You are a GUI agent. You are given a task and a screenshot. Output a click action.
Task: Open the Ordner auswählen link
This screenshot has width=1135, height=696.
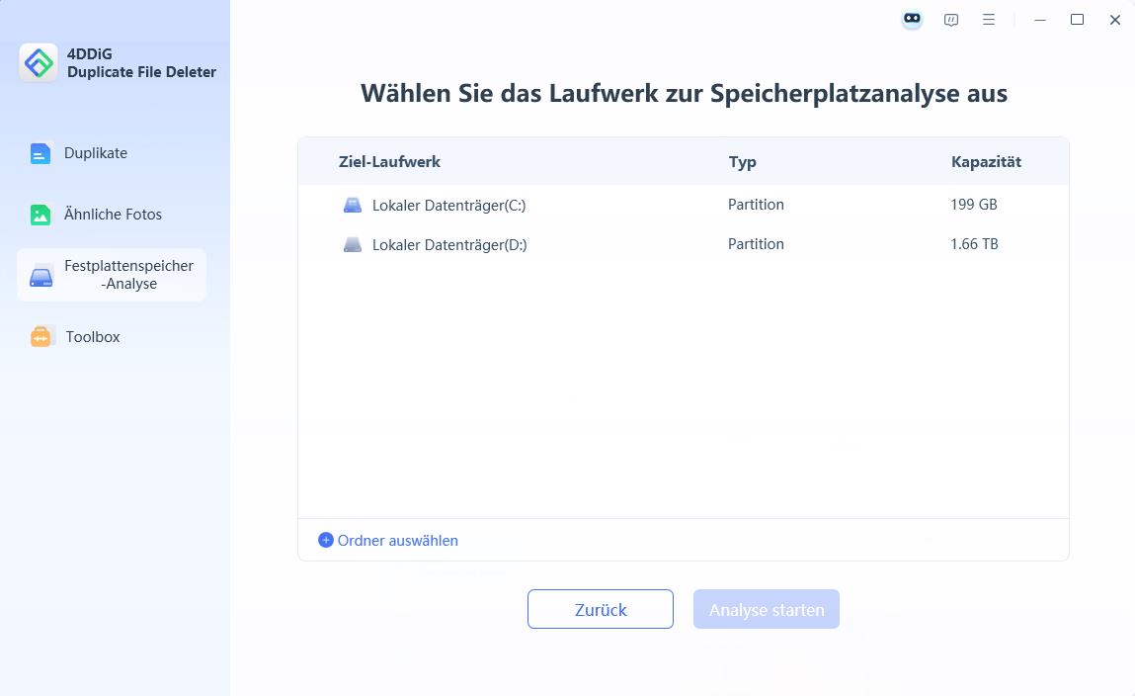pos(396,540)
